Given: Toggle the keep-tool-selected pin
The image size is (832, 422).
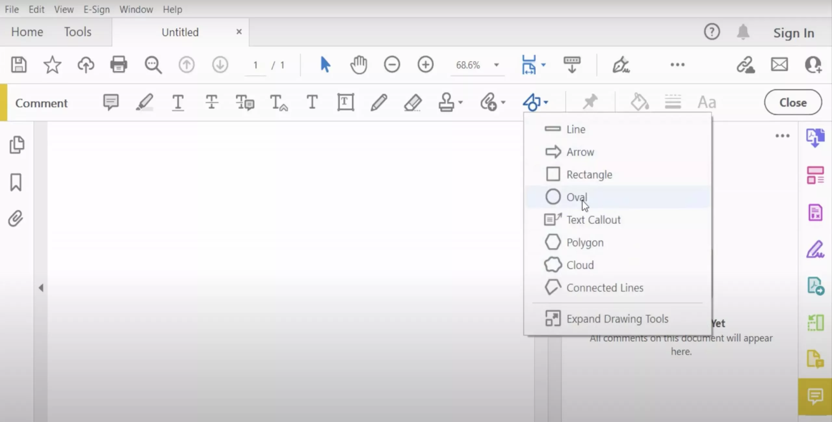Looking at the screenshot, I should click(x=590, y=102).
